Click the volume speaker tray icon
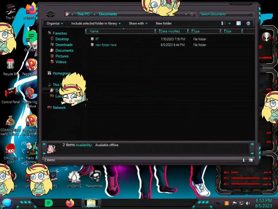The image size is (278, 209). 248,203
